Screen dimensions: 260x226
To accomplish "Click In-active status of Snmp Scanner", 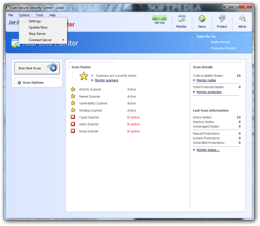I will tap(133, 131).
